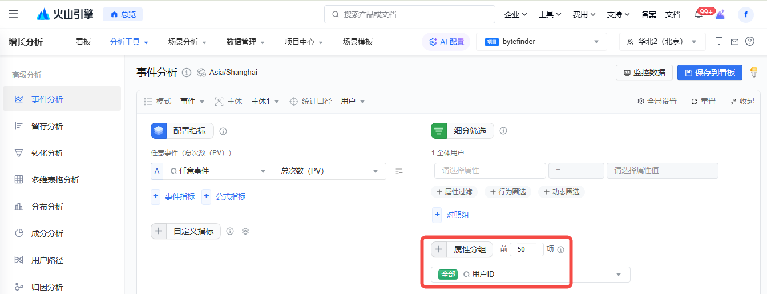Collapse the panel with 收起

[742, 101]
